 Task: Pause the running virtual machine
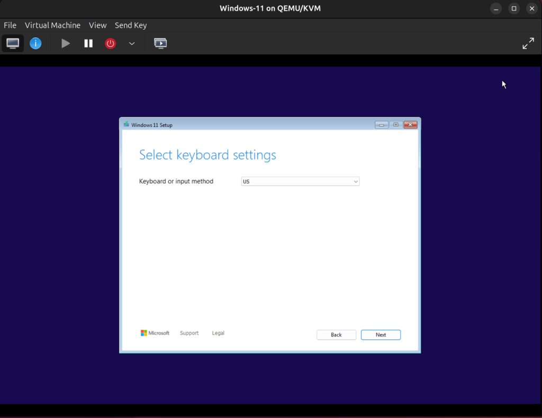pyautogui.click(x=88, y=43)
